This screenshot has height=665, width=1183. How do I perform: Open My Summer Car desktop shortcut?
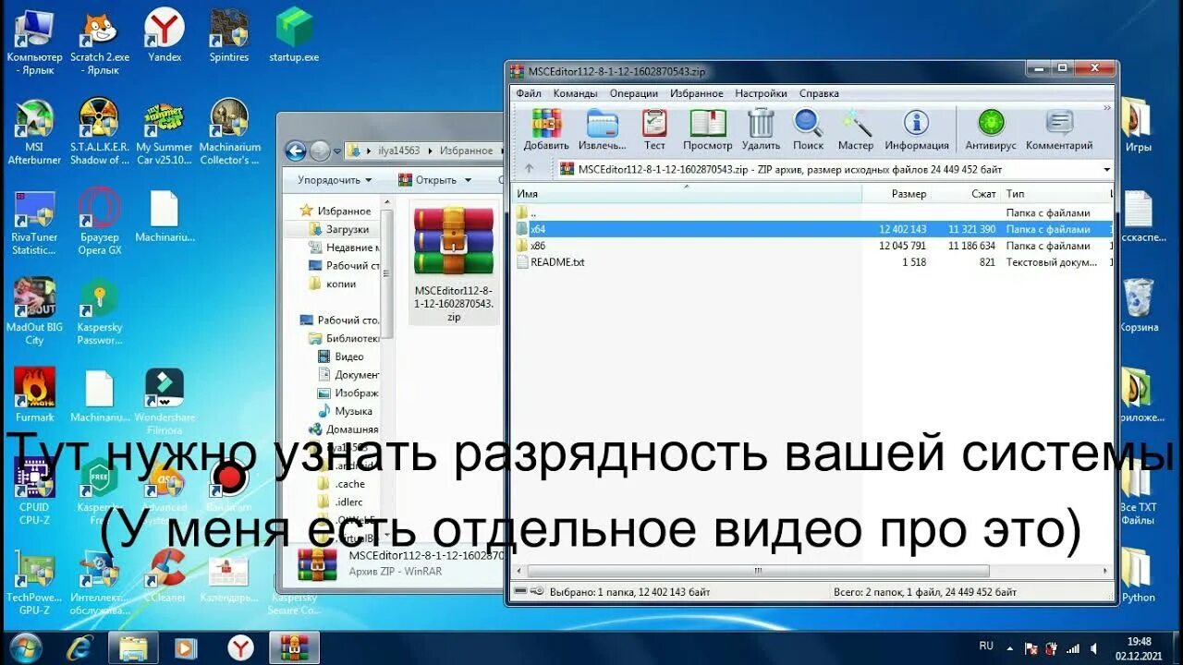(x=165, y=132)
